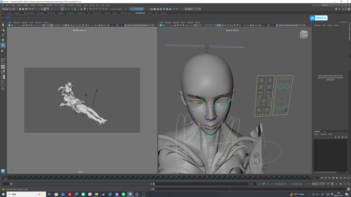Open the Rigging menu set dropdown
The width and height of the screenshot is (351, 197).
[9, 9]
